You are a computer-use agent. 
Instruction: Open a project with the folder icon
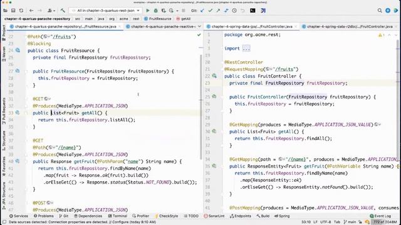pos(6,11)
